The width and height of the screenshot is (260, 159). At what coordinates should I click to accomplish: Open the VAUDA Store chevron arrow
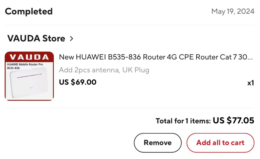pyautogui.click(x=71, y=38)
